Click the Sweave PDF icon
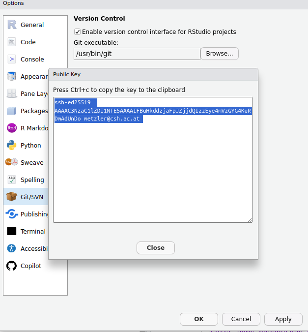This screenshot has width=308, height=332. coord(12,163)
